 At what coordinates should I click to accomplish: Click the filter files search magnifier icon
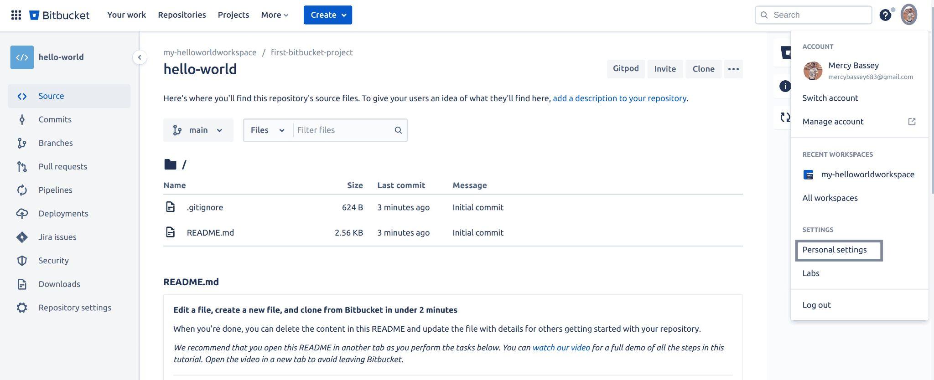(398, 130)
